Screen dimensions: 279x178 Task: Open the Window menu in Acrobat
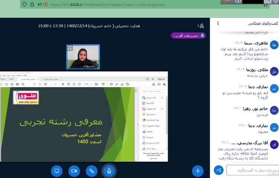click(x=19, y=76)
